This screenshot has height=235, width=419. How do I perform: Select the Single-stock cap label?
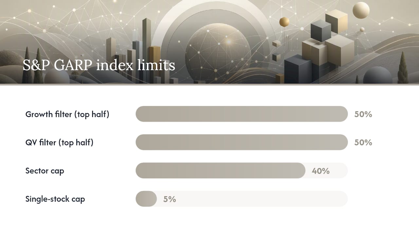tap(55, 199)
